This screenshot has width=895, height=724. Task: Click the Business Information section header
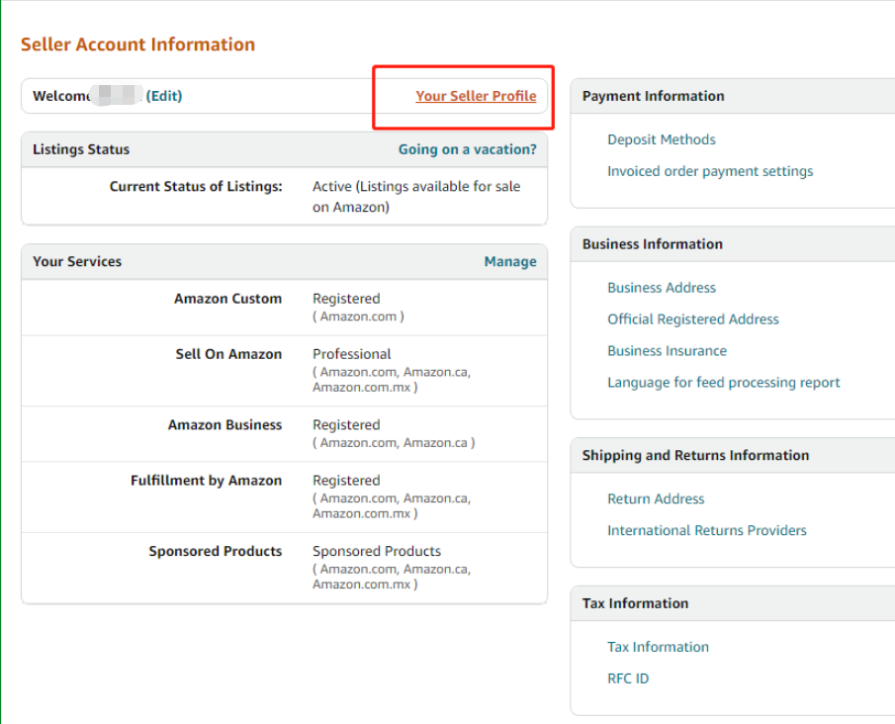click(653, 244)
